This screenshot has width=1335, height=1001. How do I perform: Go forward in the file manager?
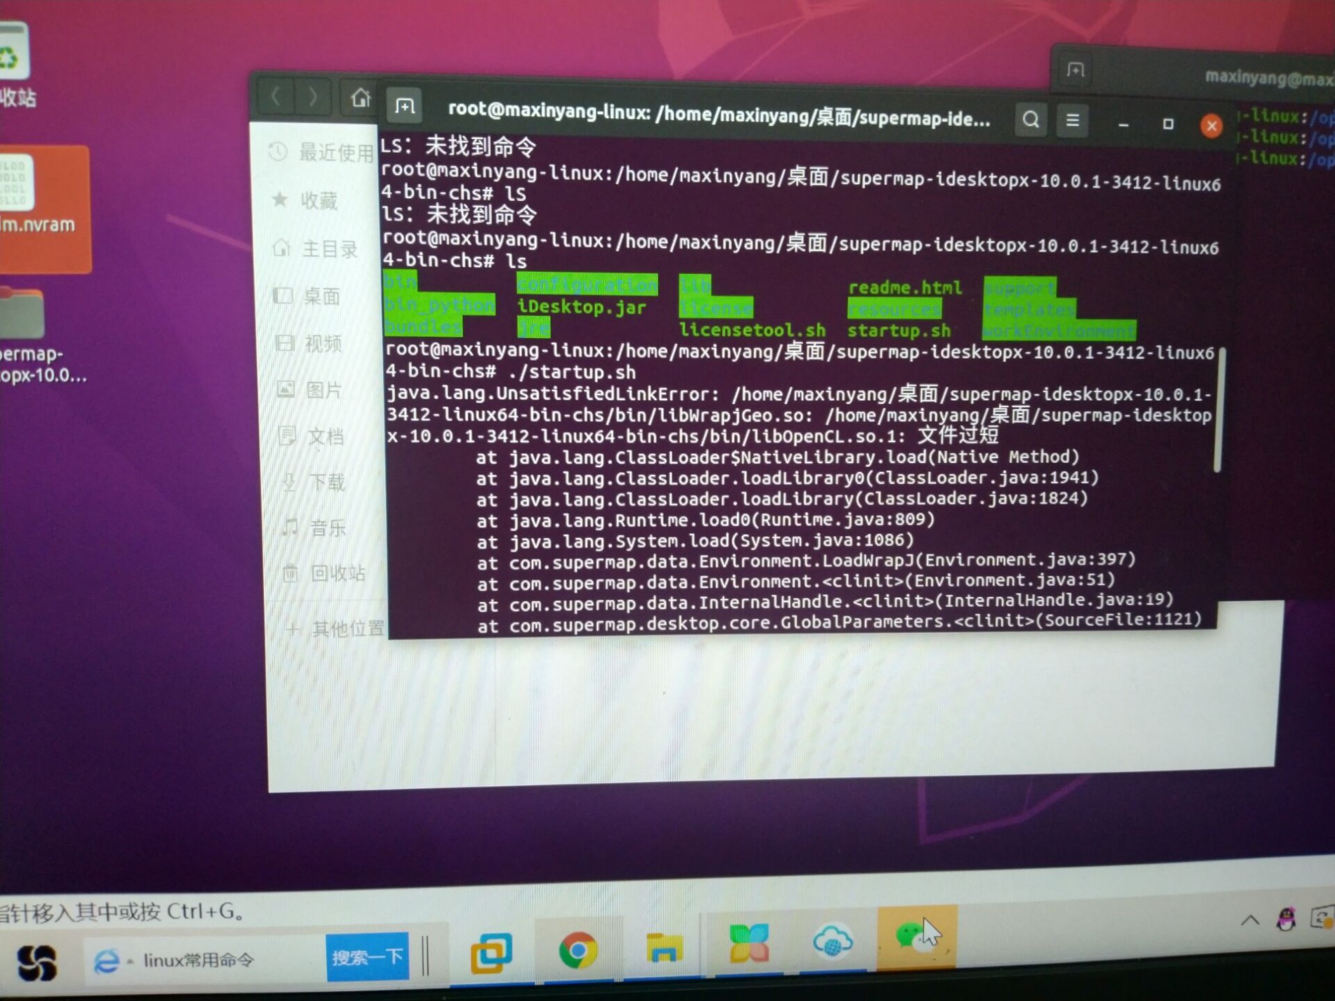coord(313,97)
